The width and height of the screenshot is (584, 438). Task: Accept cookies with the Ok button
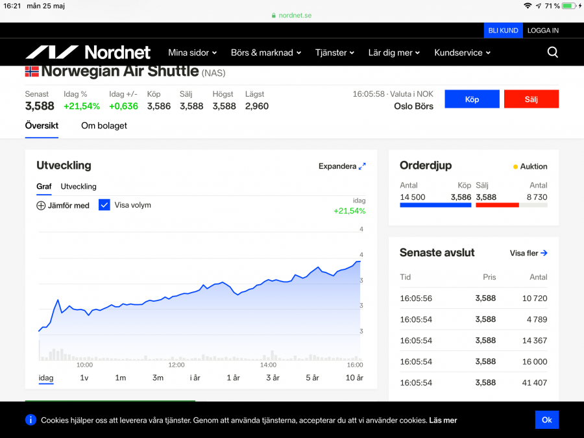point(546,420)
